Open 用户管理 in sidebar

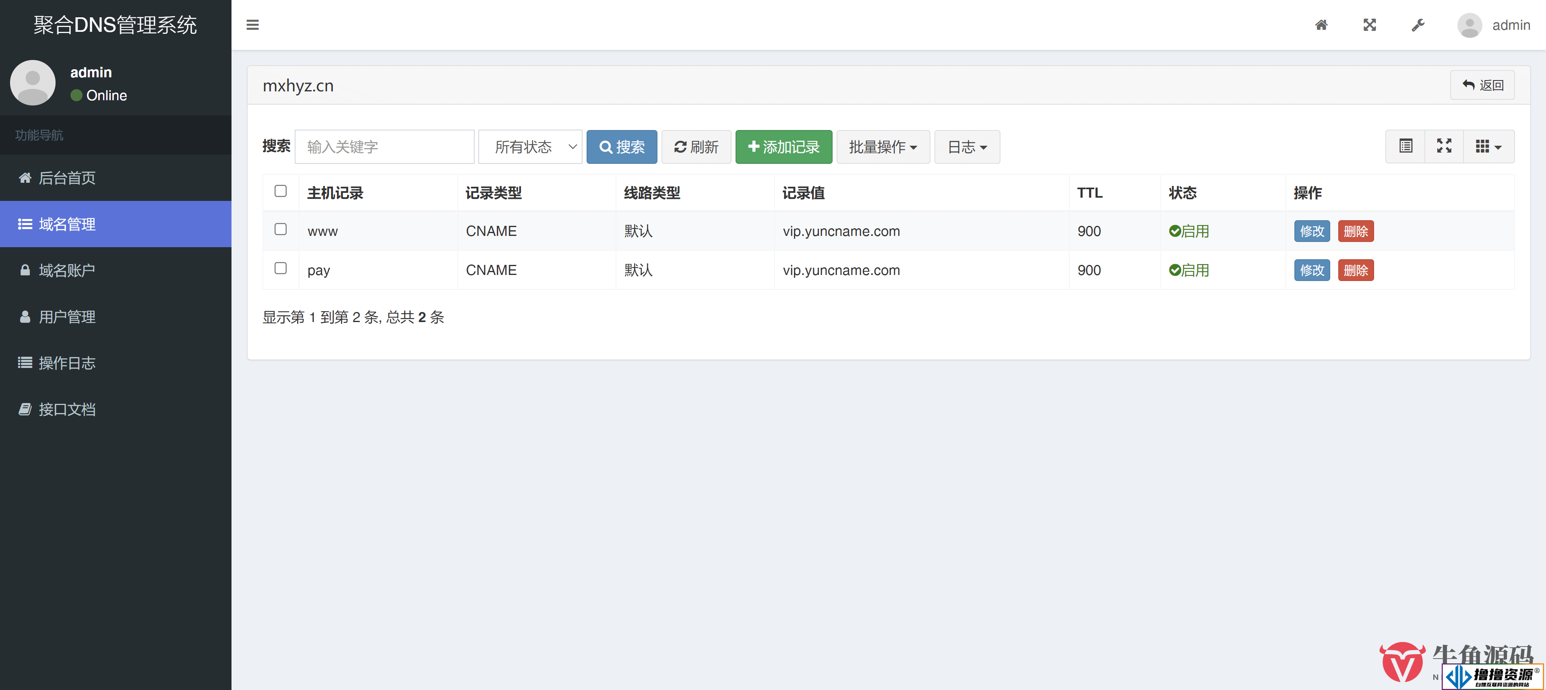tap(116, 316)
